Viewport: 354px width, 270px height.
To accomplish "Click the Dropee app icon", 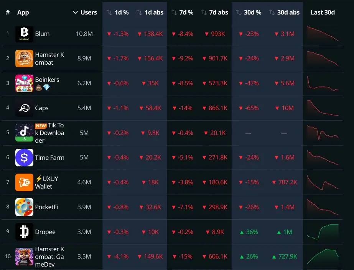I will coord(24,232).
